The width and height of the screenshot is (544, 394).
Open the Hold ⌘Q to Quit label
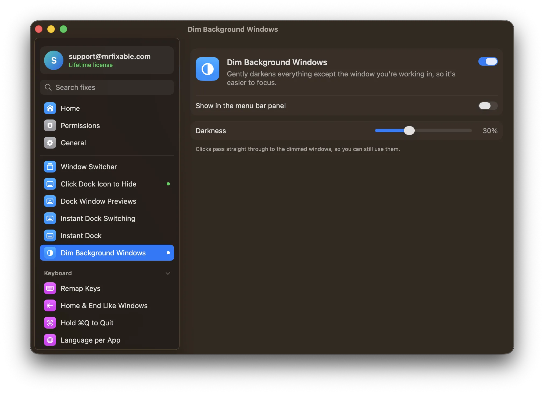(87, 323)
